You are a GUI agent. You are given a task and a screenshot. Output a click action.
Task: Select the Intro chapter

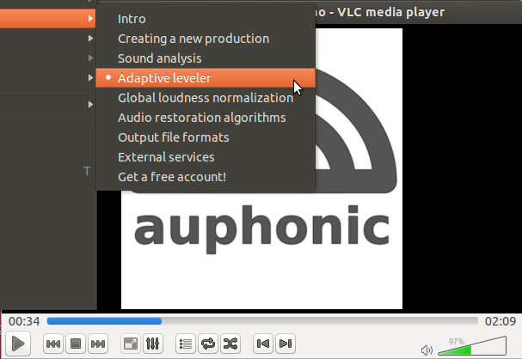coord(206,19)
